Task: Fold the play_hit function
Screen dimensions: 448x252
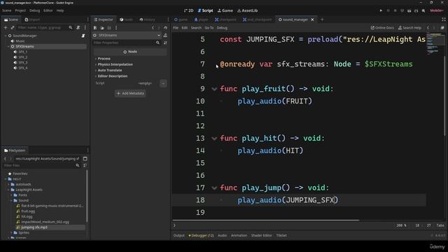Action: pos(214,139)
